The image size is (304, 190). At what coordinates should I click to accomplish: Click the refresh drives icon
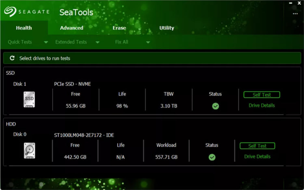[12, 58]
